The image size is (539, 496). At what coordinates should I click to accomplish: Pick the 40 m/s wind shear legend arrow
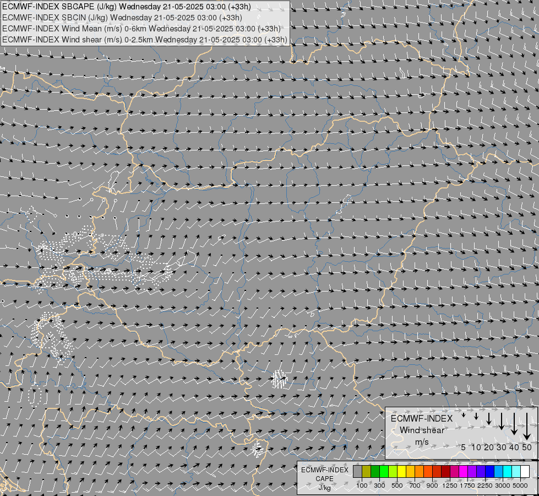point(514,424)
